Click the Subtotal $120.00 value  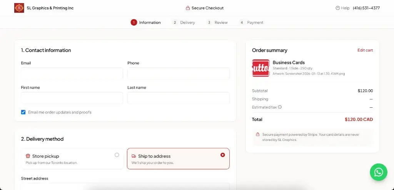(366, 91)
